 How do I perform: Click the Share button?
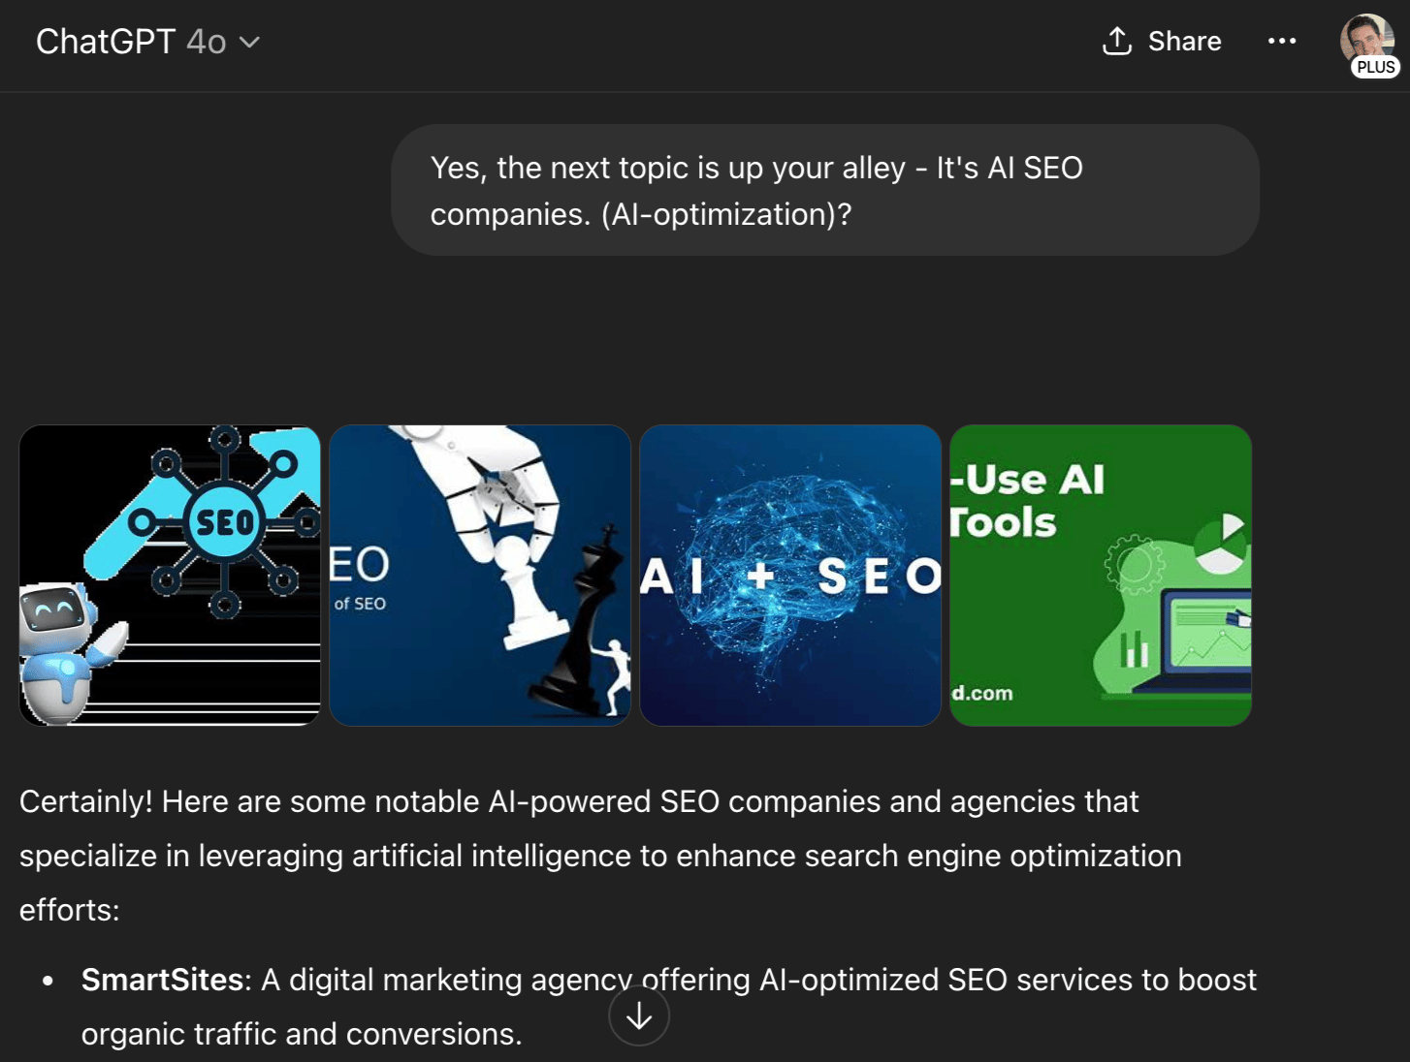[1162, 41]
